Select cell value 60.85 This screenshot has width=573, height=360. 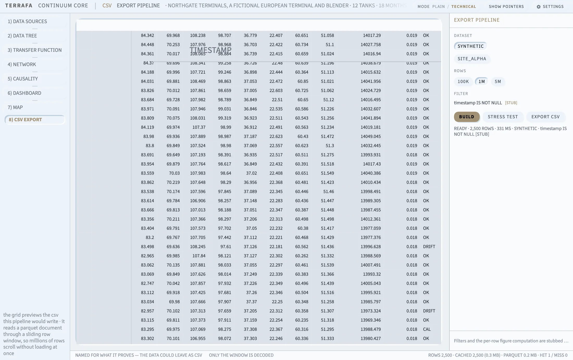click(x=303, y=81)
